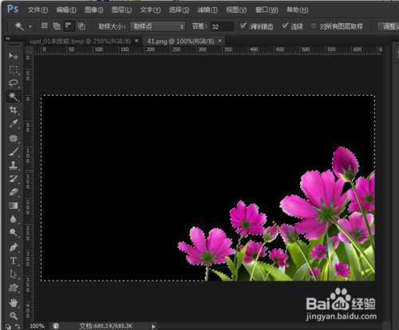The width and height of the screenshot is (399, 330).
Task: Switch to the upd_01 .bmp document tab
Action: point(80,41)
